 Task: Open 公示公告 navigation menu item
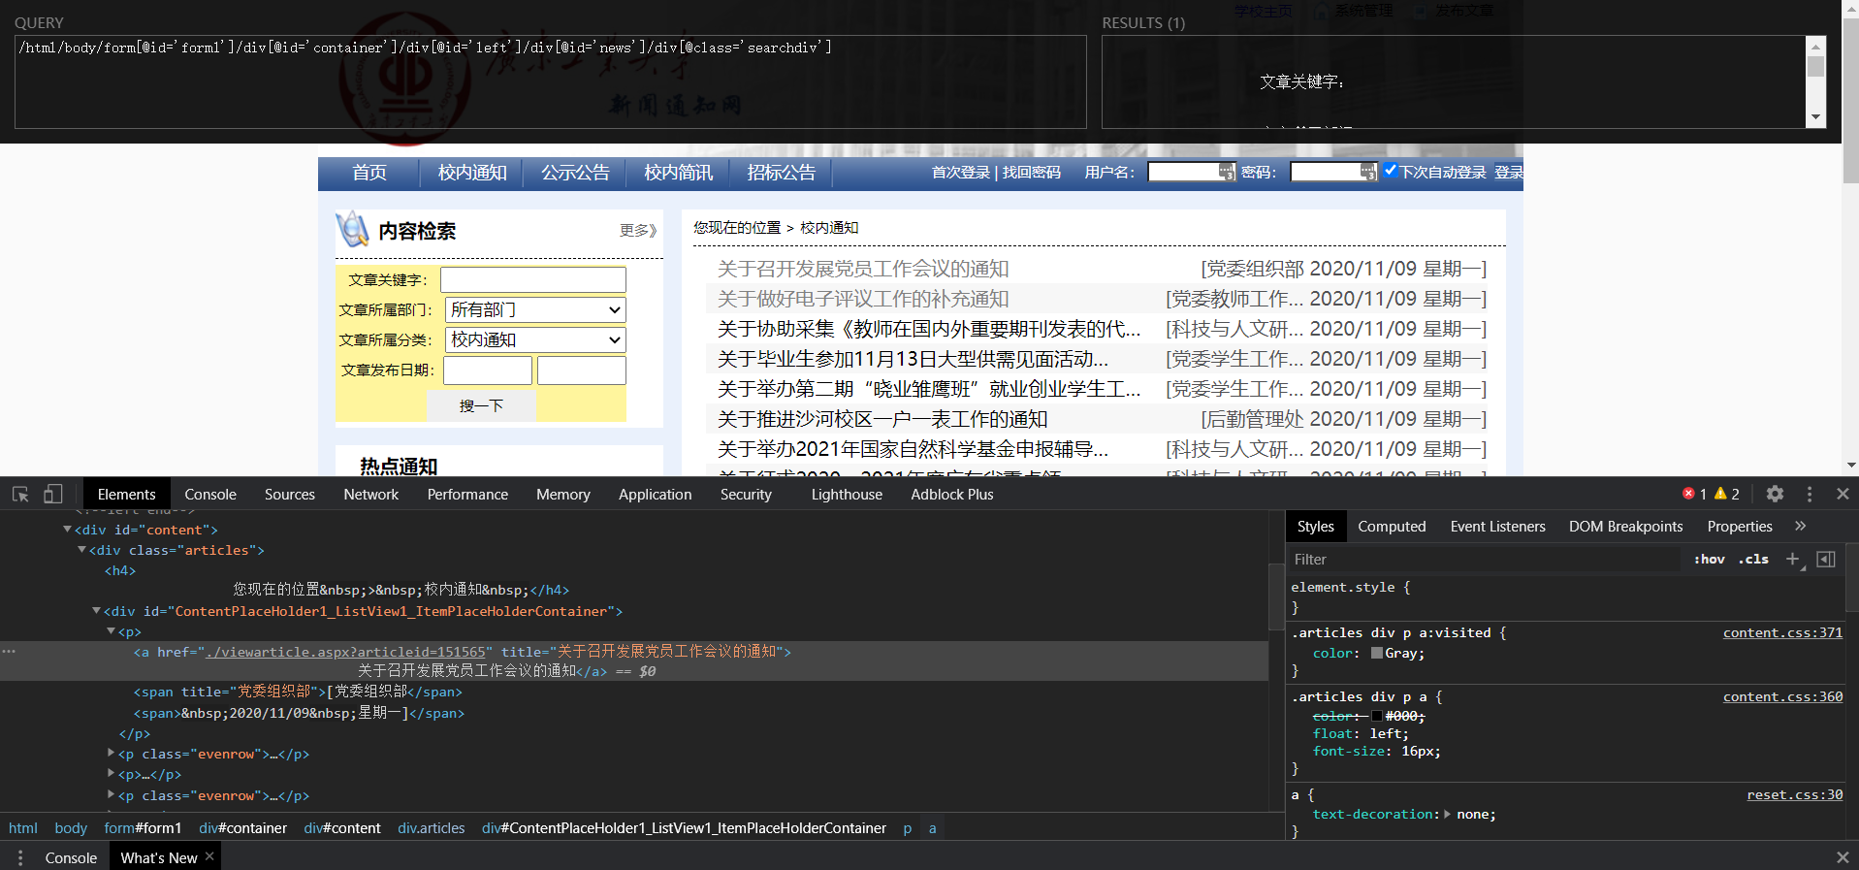click(x=575, y=173)
